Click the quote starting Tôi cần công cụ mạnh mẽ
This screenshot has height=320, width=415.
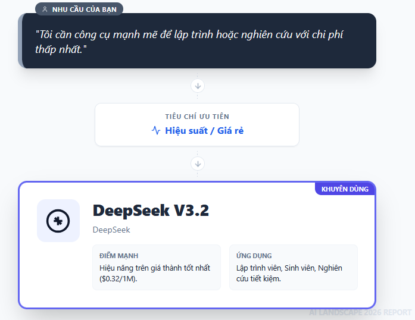pyautogui.click(x=189, y=42)
